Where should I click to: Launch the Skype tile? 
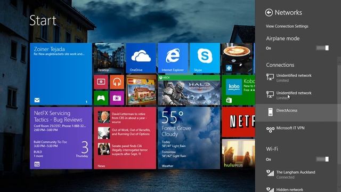[205, 58]
